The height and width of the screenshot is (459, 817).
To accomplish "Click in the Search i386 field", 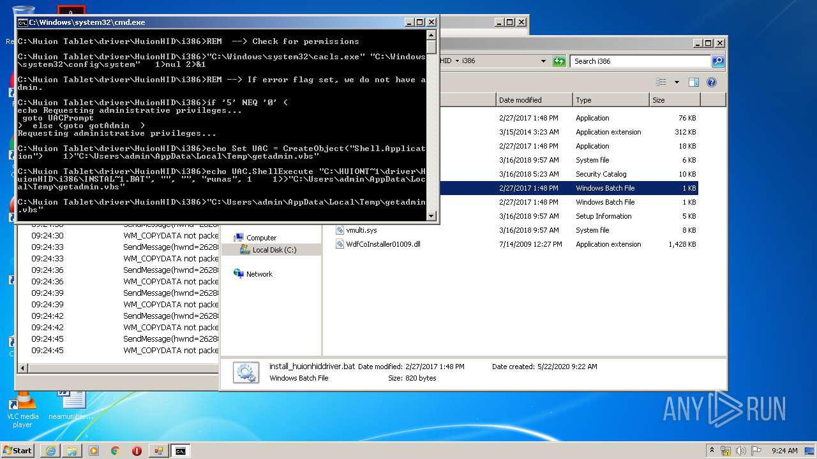I will coord(640,61).
